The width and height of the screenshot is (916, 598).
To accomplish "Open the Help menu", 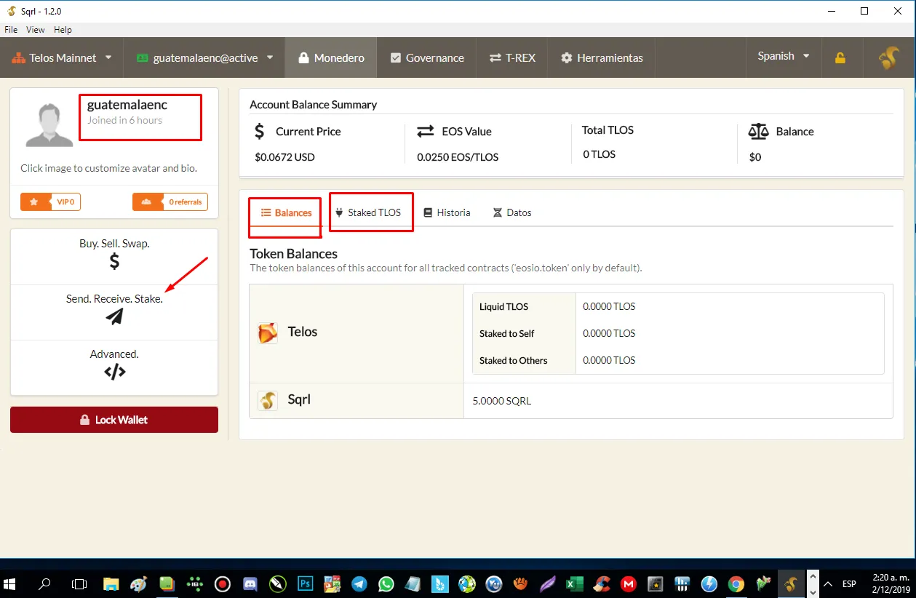I will pyautogui.click(x=63, y=30).
